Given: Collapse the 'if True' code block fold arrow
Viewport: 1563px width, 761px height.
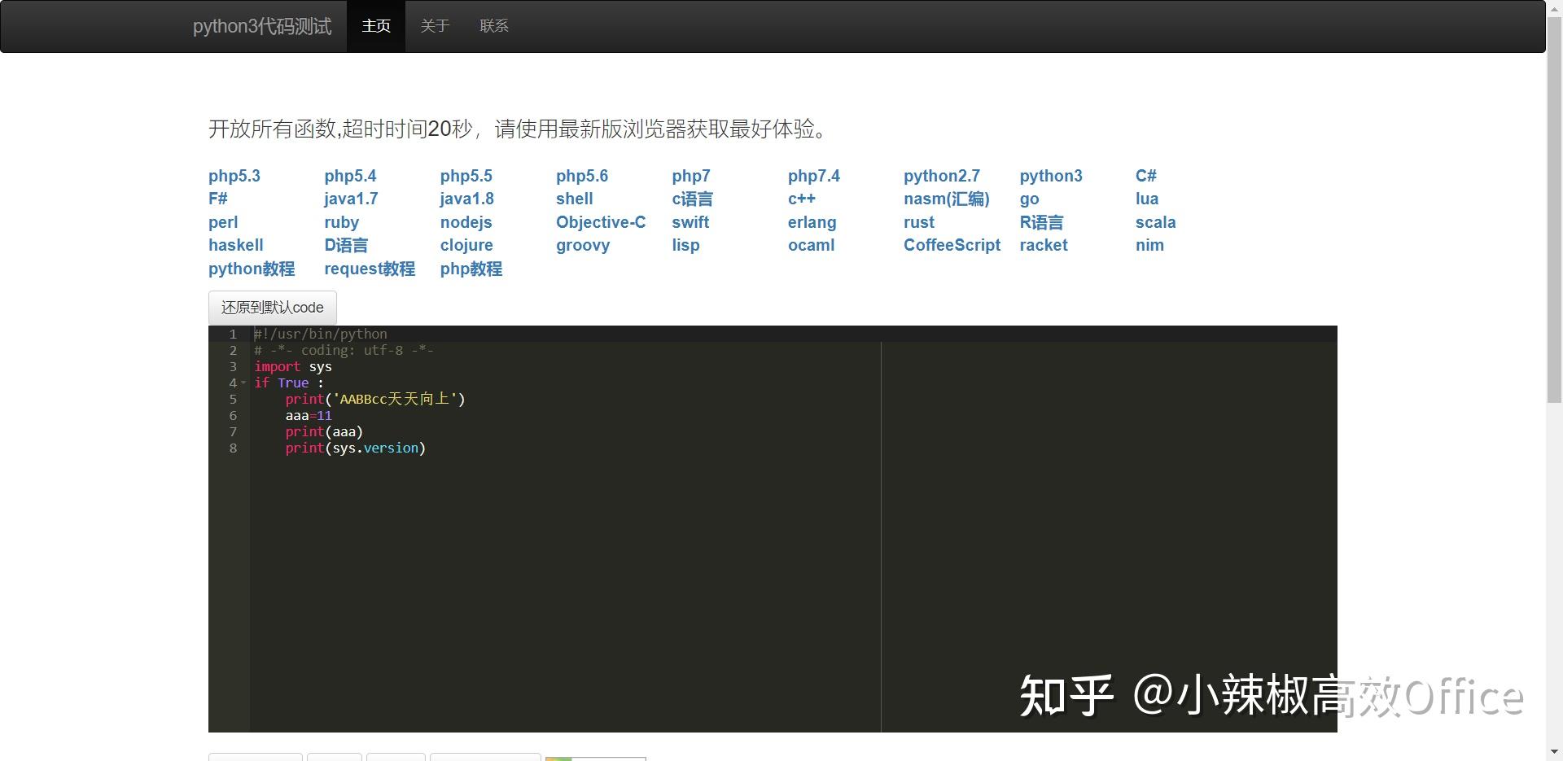Looking at the screenshot, I should (x=243, y=383).
